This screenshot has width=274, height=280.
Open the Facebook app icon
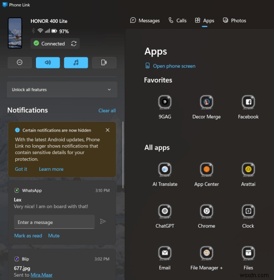coord(248,102)
